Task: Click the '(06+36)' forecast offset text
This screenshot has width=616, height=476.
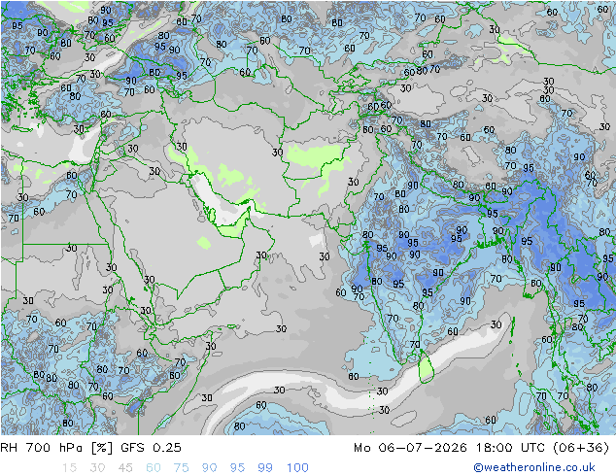Action: pos(581,448)
